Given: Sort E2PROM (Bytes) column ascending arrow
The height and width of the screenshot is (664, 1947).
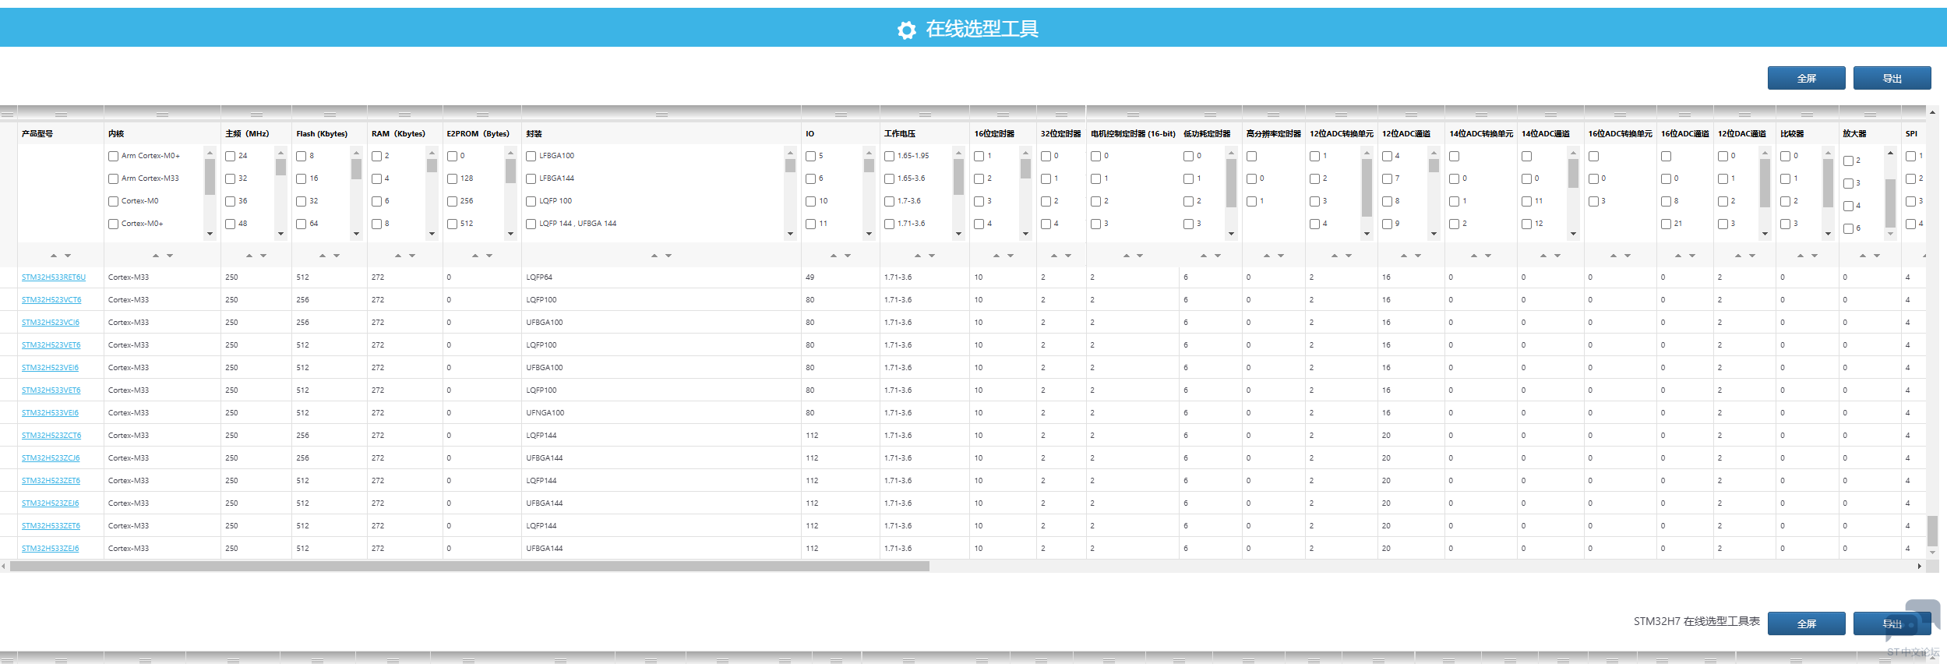Looking at the screenshot, I should click(475, 256).
